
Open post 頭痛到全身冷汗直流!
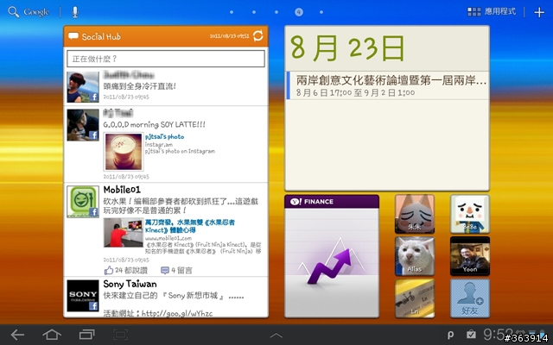140,86
